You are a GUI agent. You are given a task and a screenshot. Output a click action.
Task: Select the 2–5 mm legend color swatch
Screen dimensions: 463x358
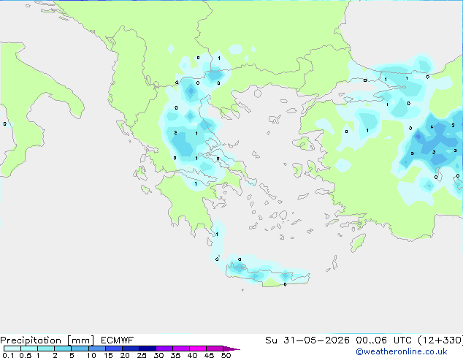click(63, 349)
